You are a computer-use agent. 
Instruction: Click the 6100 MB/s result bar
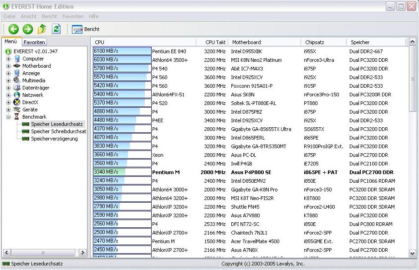point(122,51)
